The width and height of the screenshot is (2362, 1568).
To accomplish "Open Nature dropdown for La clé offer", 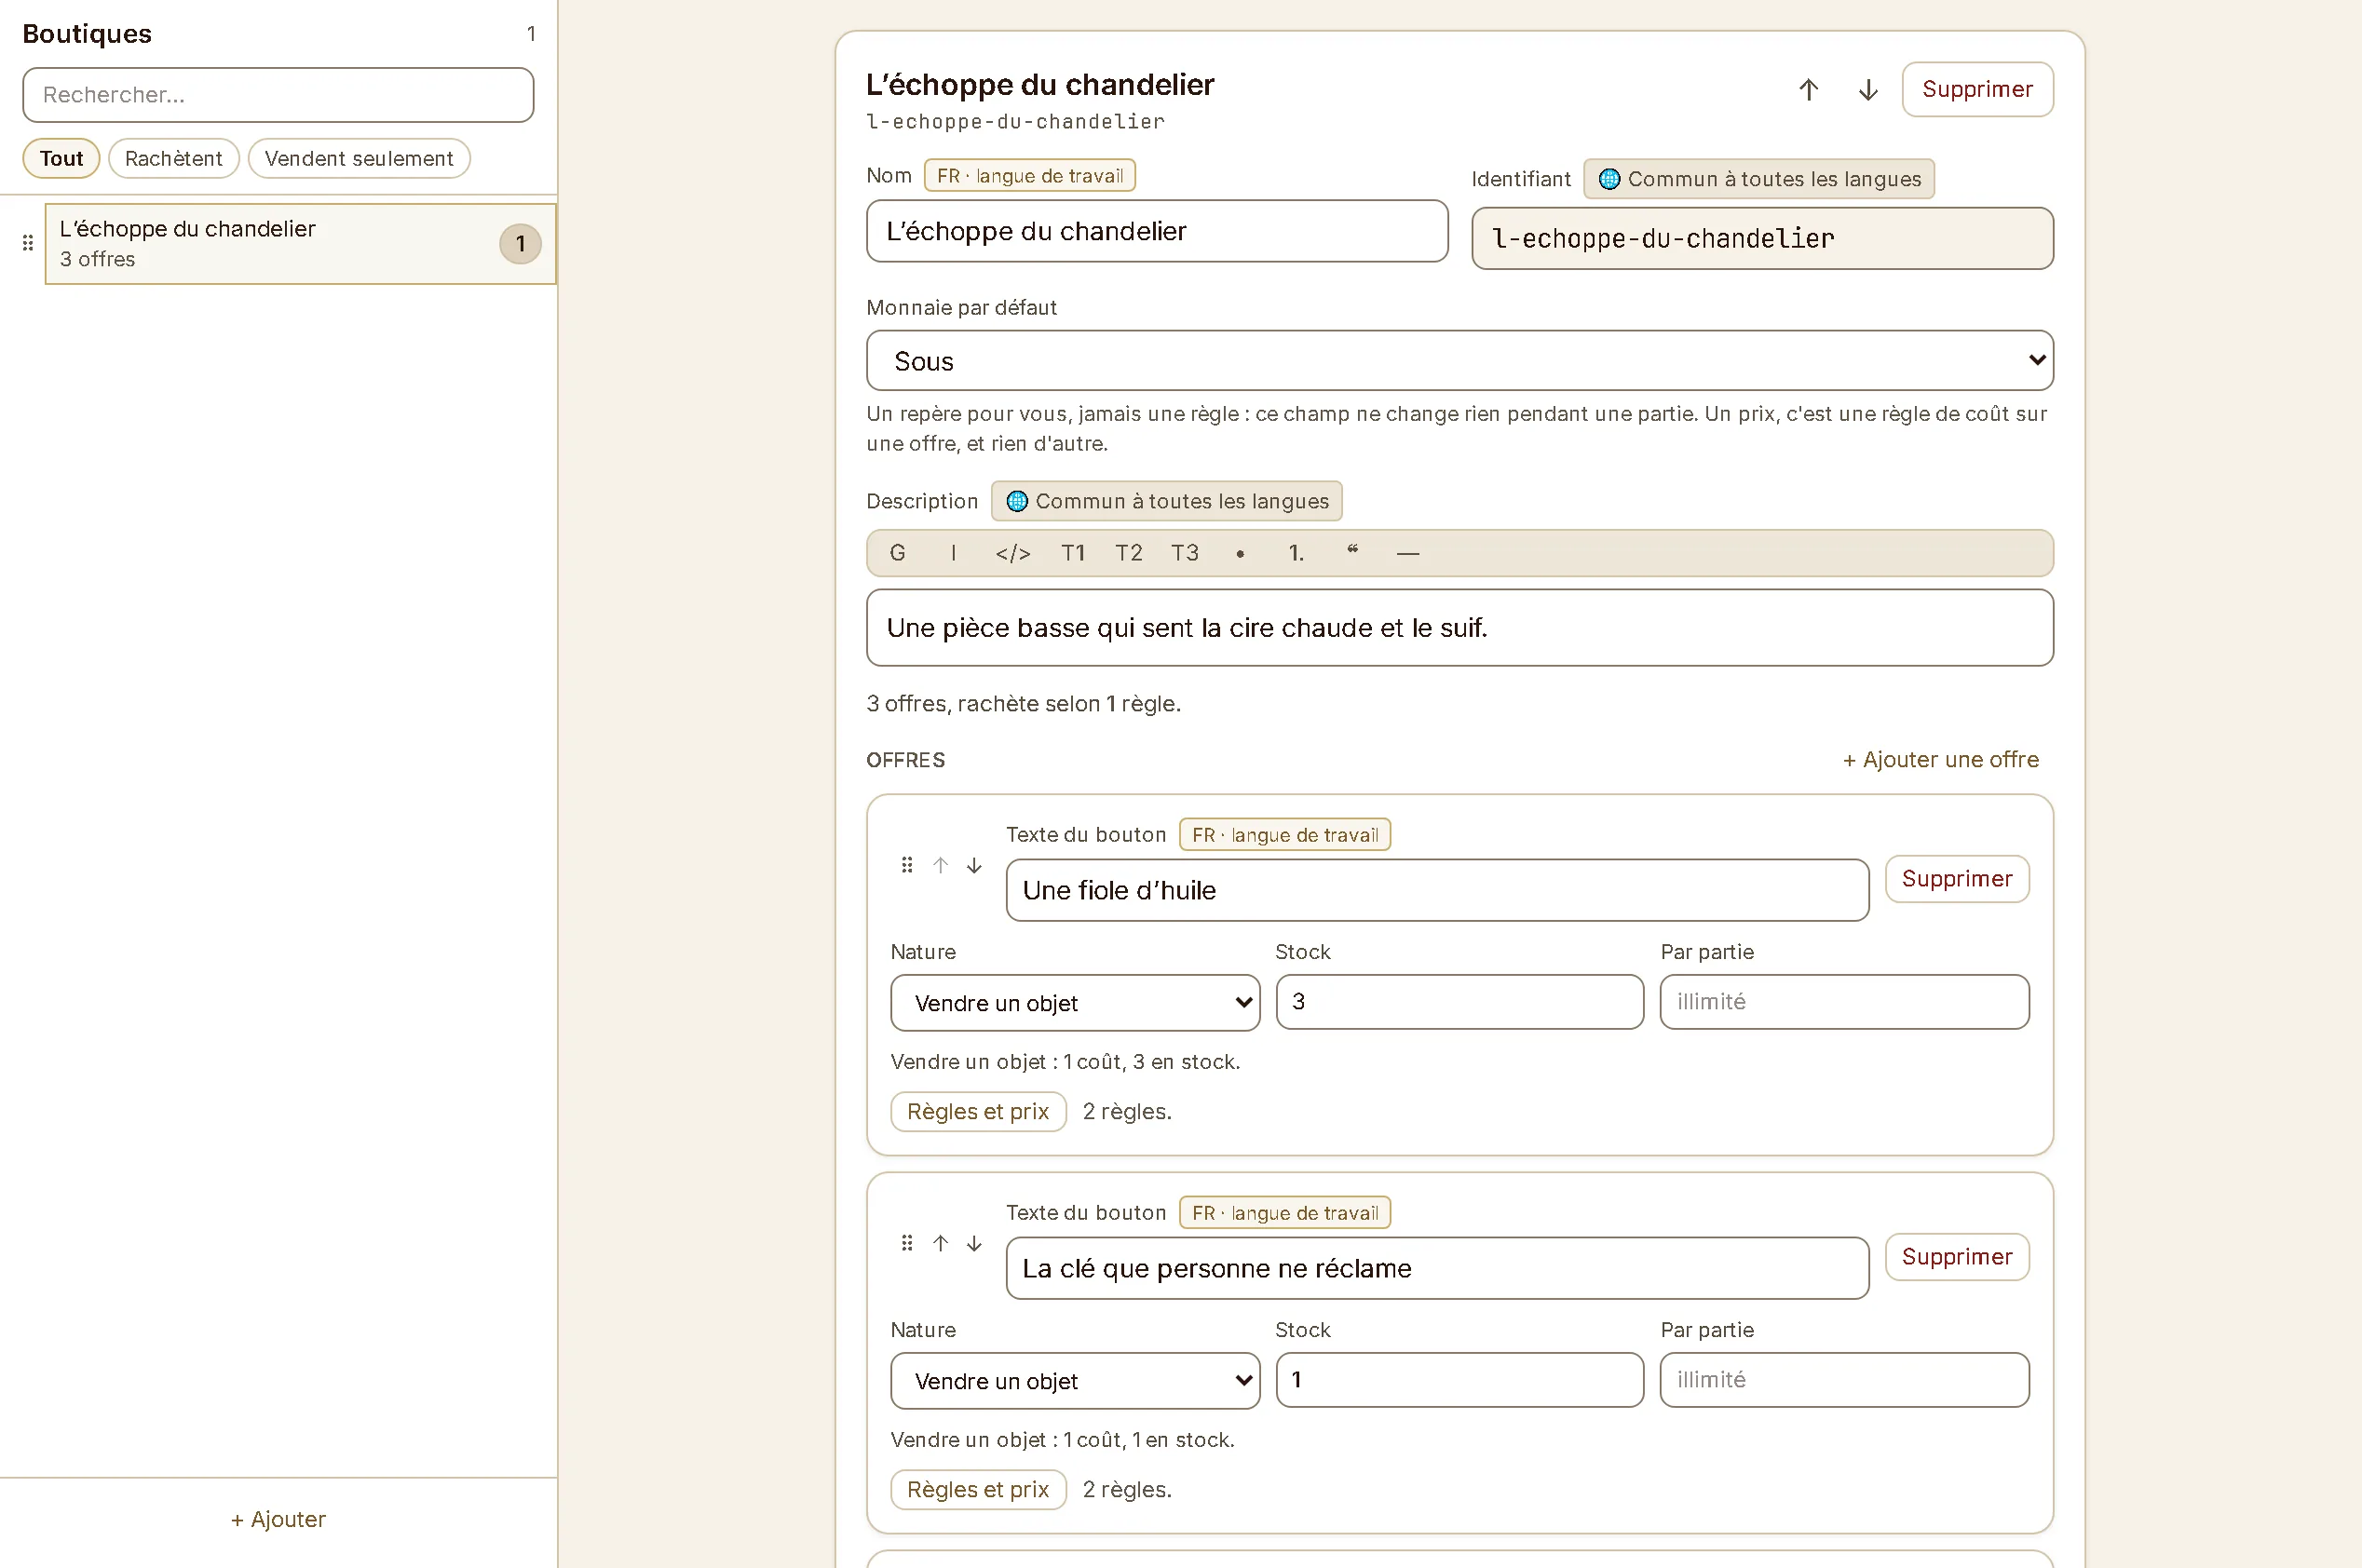I will [1075, 1380].
